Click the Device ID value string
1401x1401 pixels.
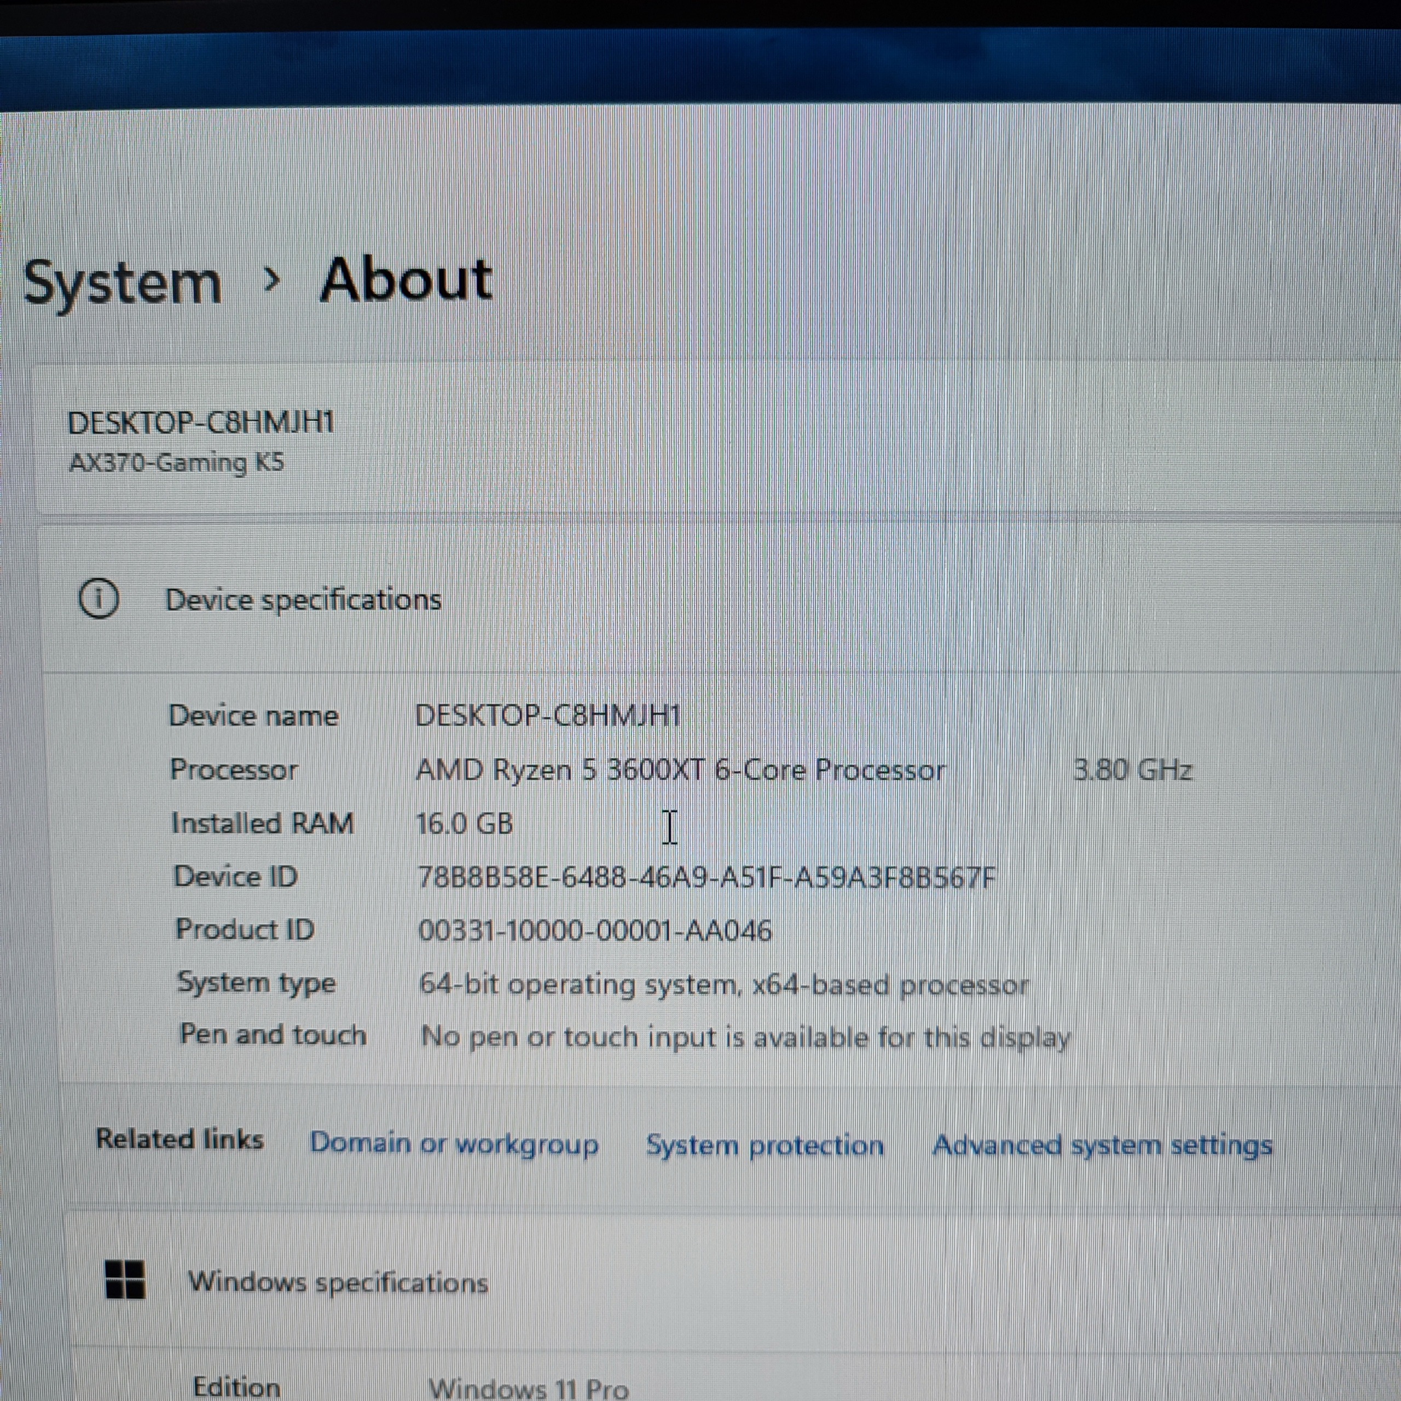click(707, 878)
